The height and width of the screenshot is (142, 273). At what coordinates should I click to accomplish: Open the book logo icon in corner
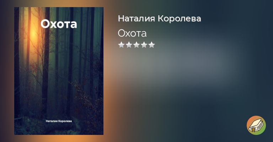click(x=256, y=125)
